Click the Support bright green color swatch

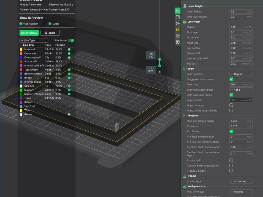coord(21,90)
